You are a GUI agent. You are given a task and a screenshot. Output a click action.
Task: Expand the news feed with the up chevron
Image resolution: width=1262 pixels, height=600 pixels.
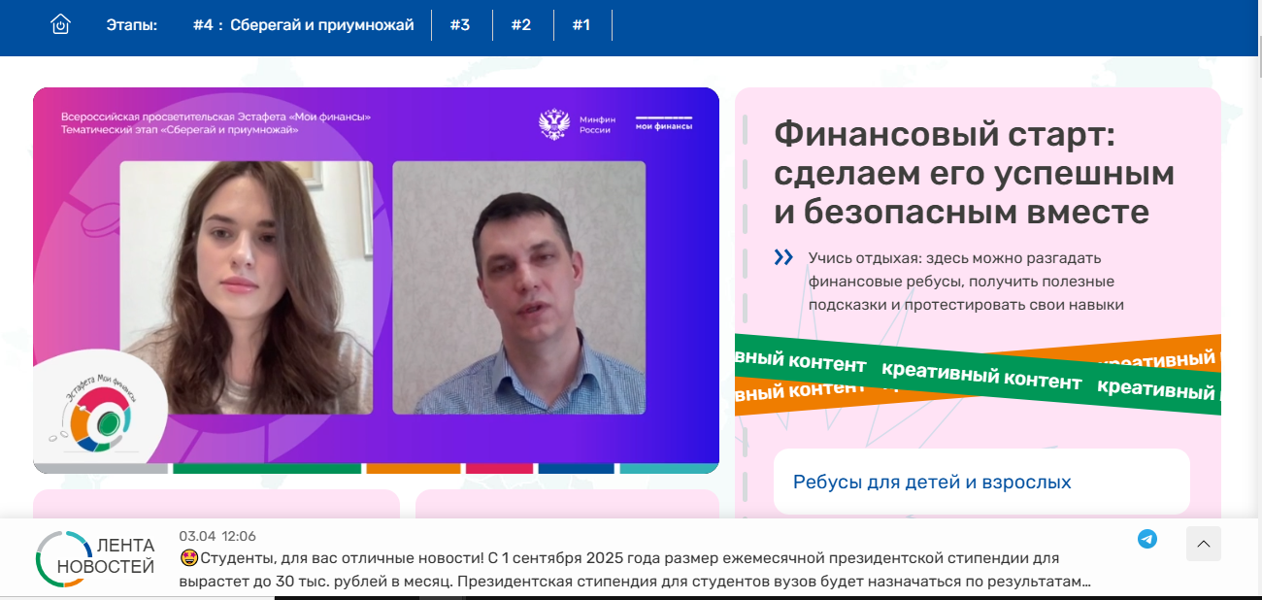pyautogui.click(x=1203, y=544)
